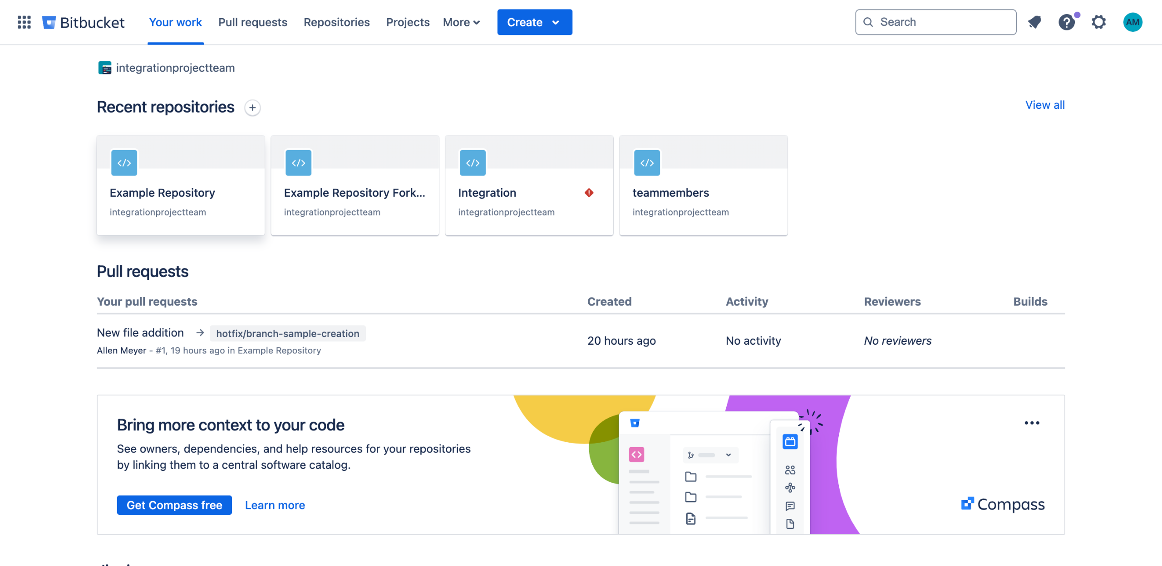Screen dimensions: 1162x566
Task: Click the integrationprojectteam workspace avatar
Action: tap(105, 68)
